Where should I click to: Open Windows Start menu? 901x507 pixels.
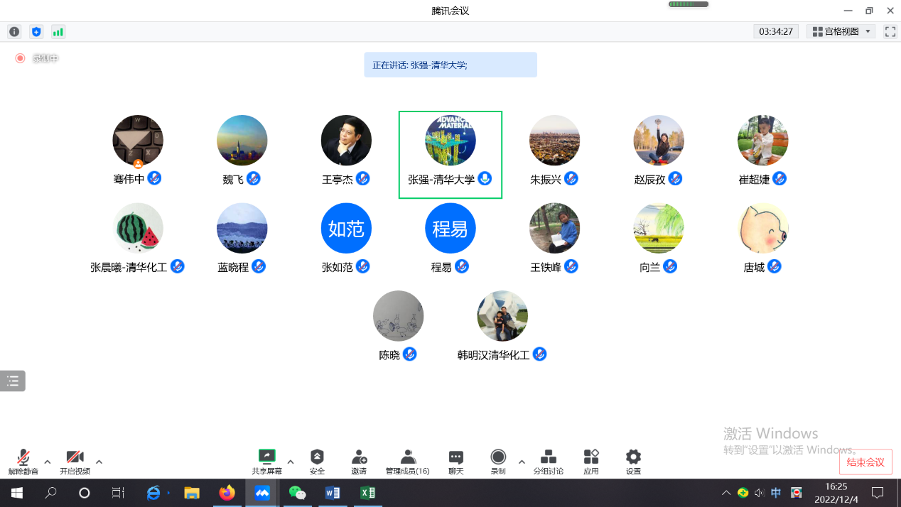coord(17,493)
